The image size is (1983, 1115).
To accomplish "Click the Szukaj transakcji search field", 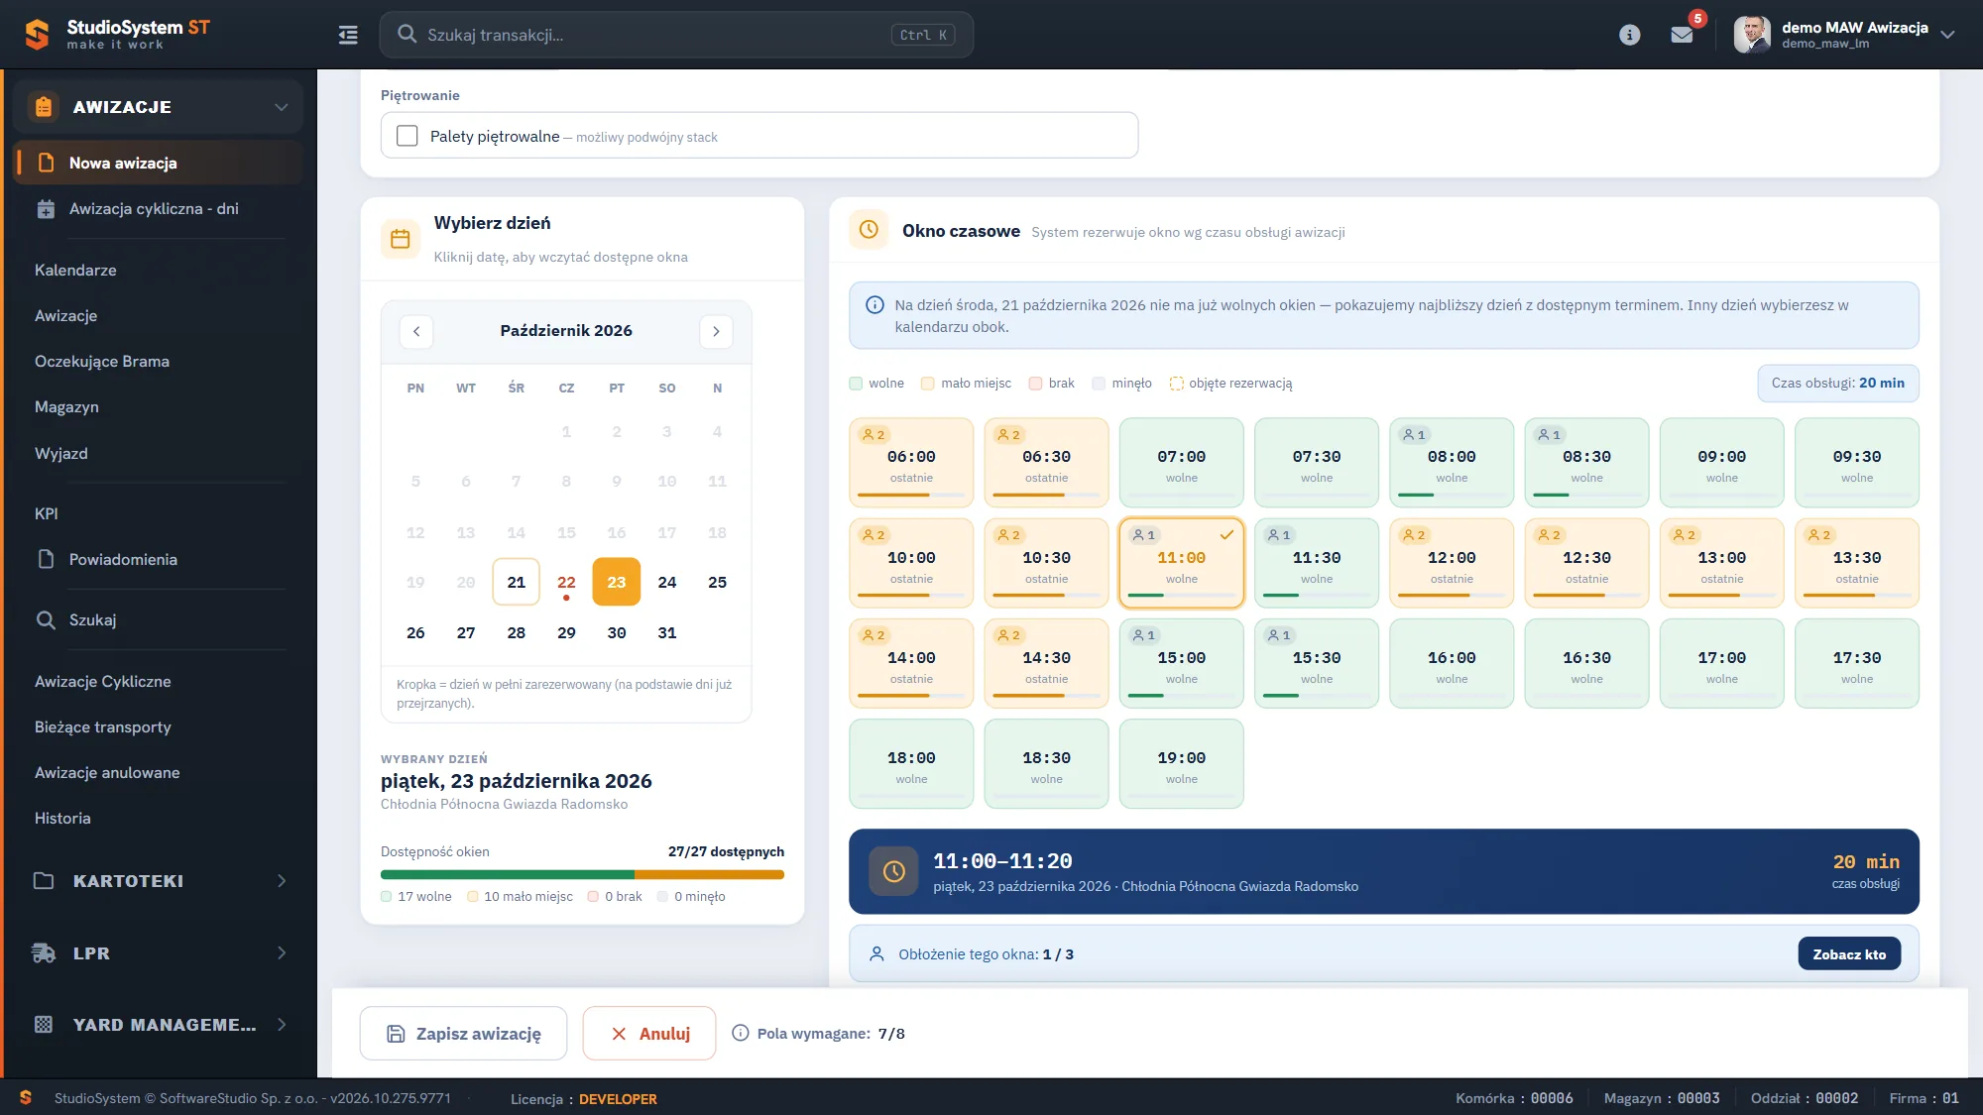I will [x=676, y=35].
